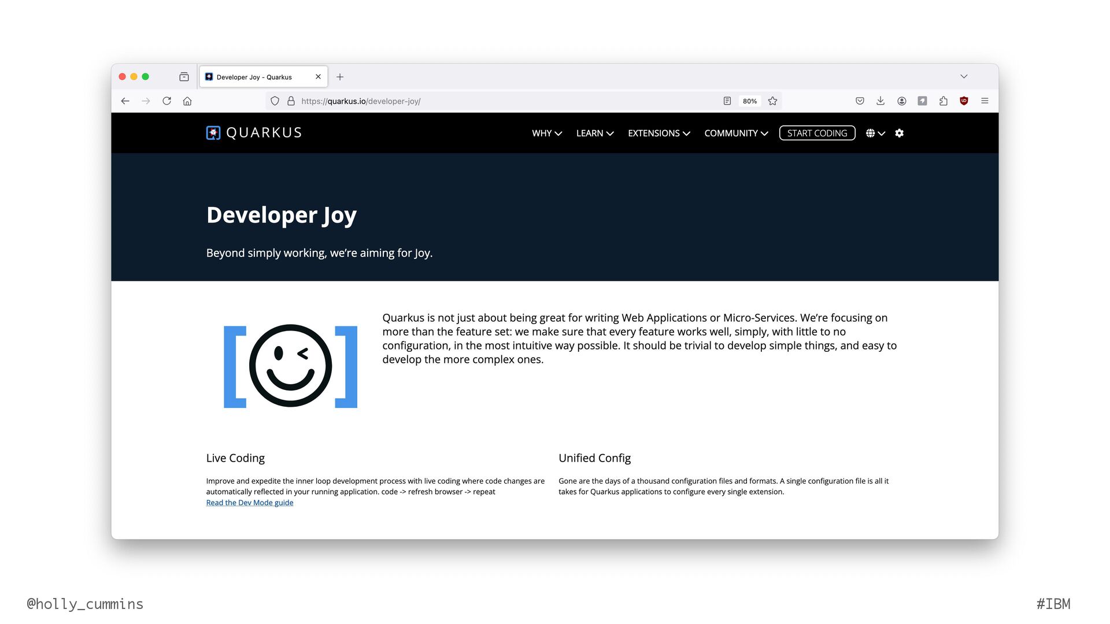Click the 80% zoom level indicator
Viewport: 1110px width, 624px height.
click(750, 101)
